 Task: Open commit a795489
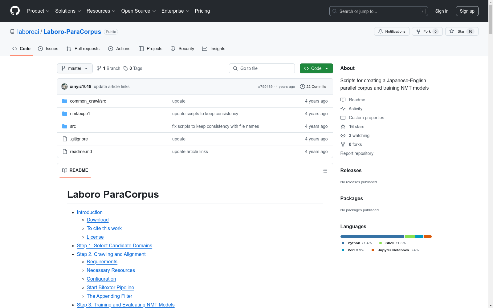pos(265,87)
